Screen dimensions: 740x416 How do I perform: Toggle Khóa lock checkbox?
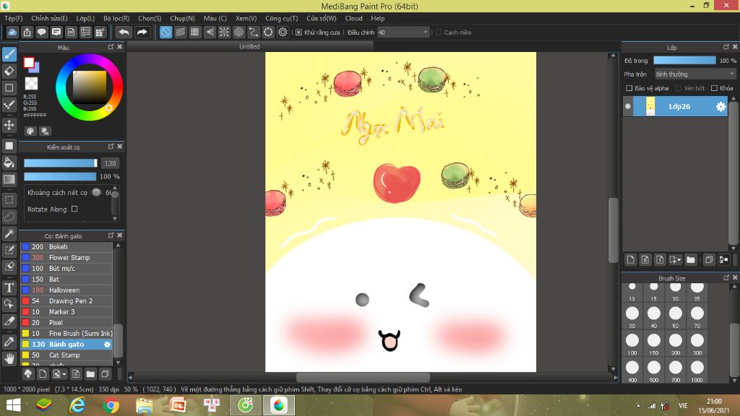click(715, 88)
